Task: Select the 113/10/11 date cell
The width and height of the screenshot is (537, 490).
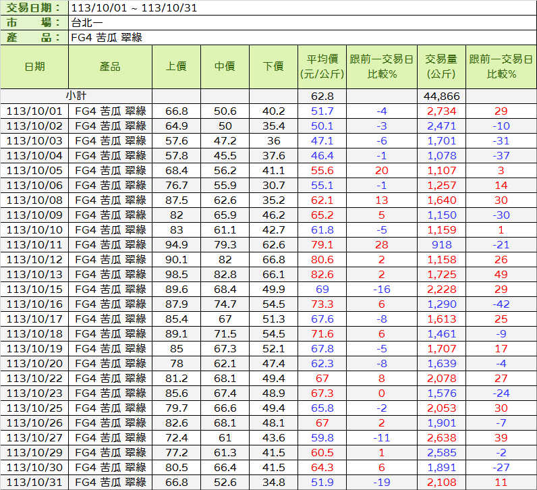Action: [x=34, y=244]
